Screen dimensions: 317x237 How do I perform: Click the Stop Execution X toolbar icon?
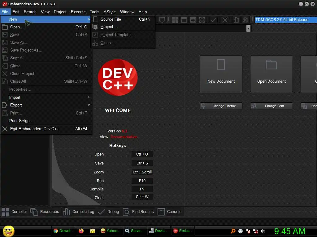click(x=225, y=20)
